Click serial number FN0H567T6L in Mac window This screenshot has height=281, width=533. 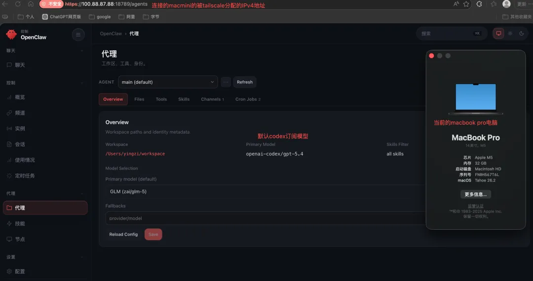(487, 175)
